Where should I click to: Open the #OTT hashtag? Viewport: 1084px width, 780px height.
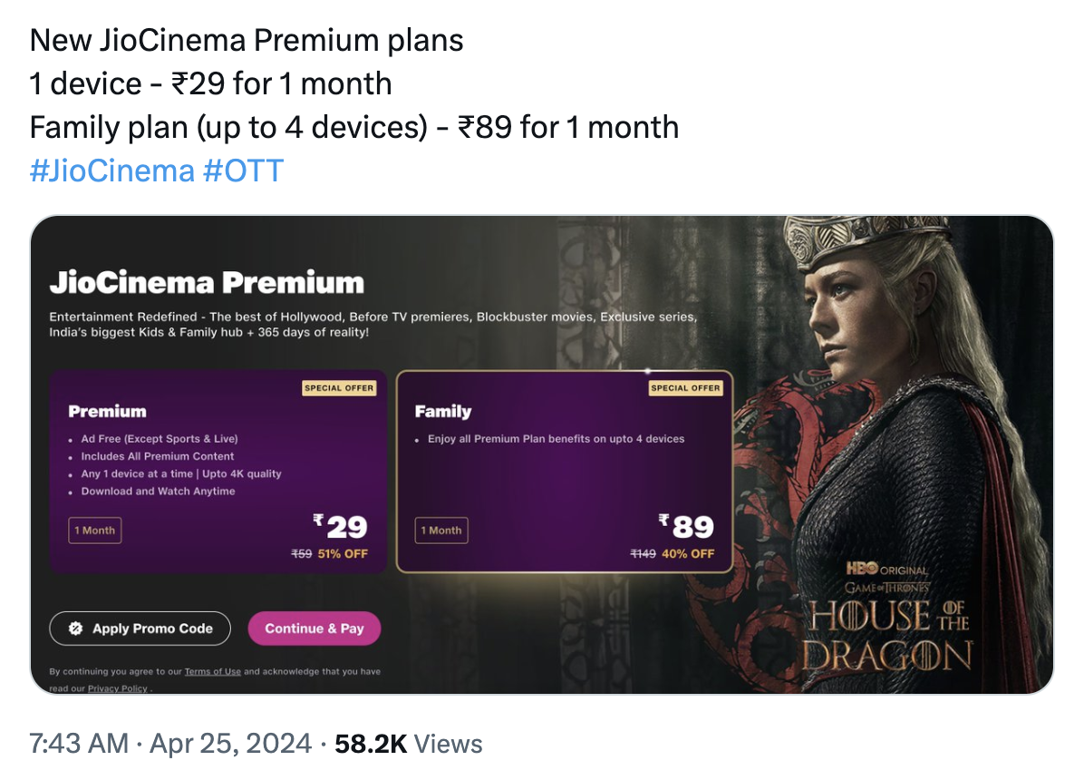243,170
